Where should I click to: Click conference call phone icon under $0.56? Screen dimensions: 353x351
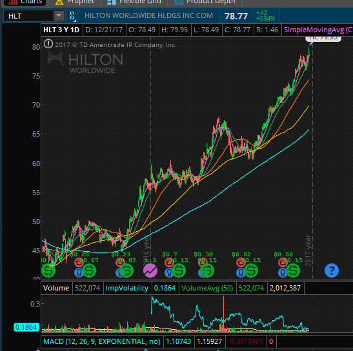click(283, 262)
